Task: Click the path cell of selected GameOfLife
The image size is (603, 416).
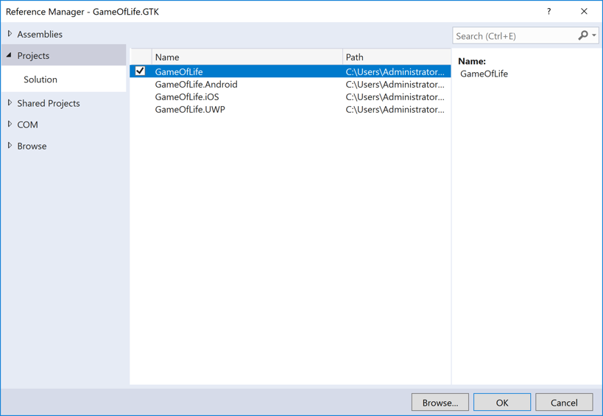Action: (395, 71)
